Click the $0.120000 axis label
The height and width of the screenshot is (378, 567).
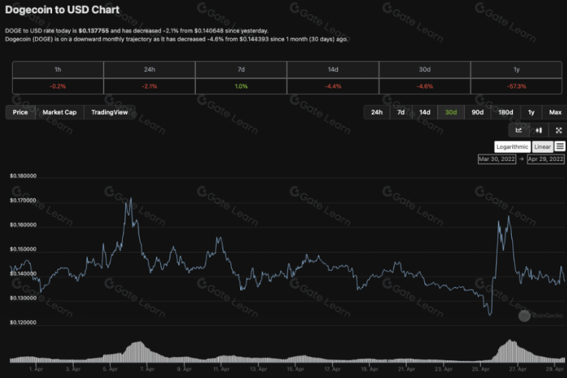[23, 323]
